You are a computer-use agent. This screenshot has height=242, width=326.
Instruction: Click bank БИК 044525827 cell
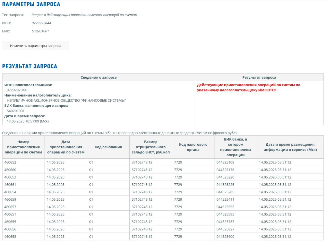point(236,229)
